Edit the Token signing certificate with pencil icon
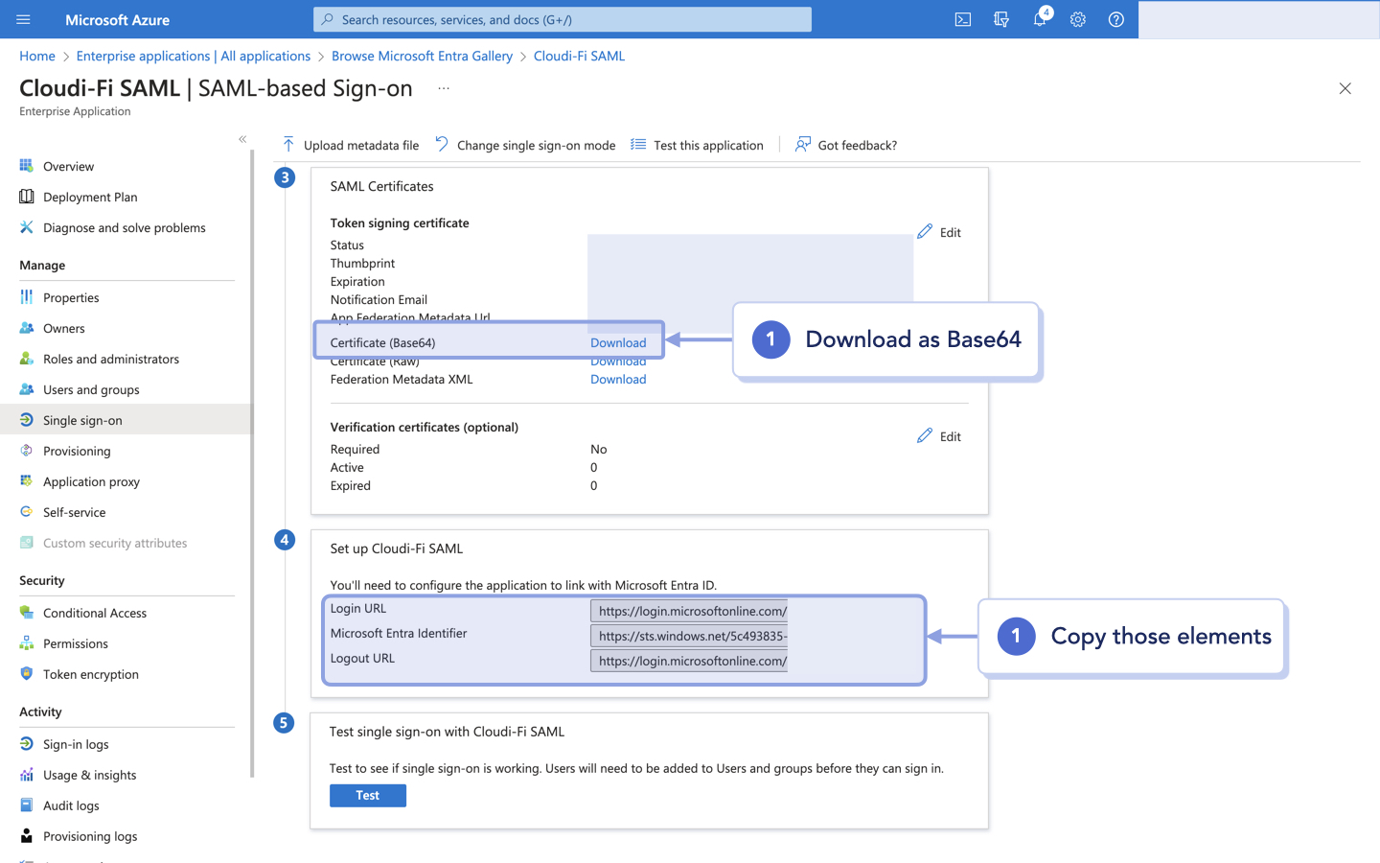 (938, 231)
